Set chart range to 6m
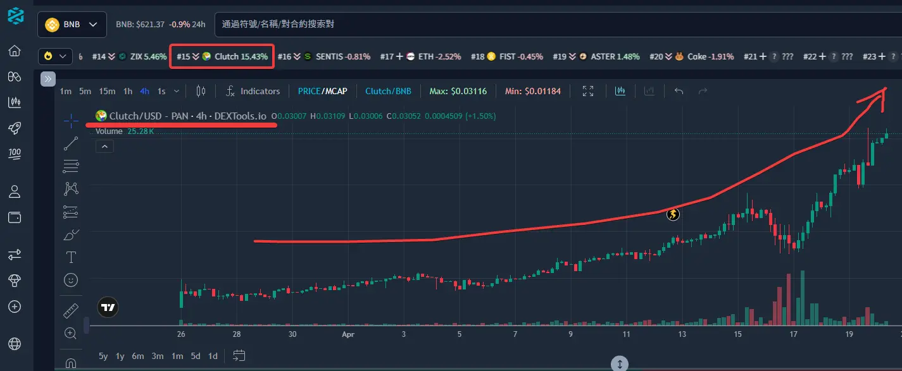The height and width of the screenshot is (371, 902). 138,356
